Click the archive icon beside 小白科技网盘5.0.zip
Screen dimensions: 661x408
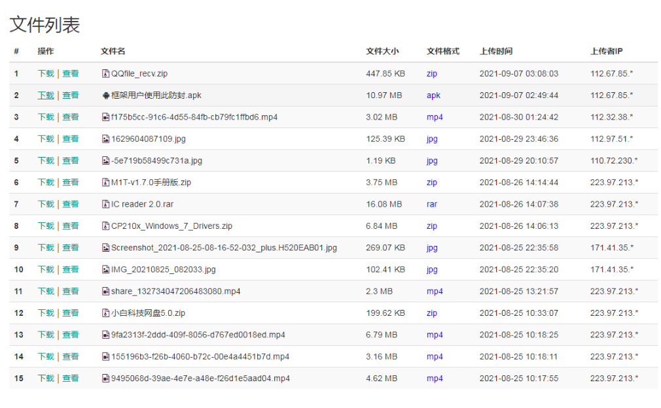pos(106,313)
